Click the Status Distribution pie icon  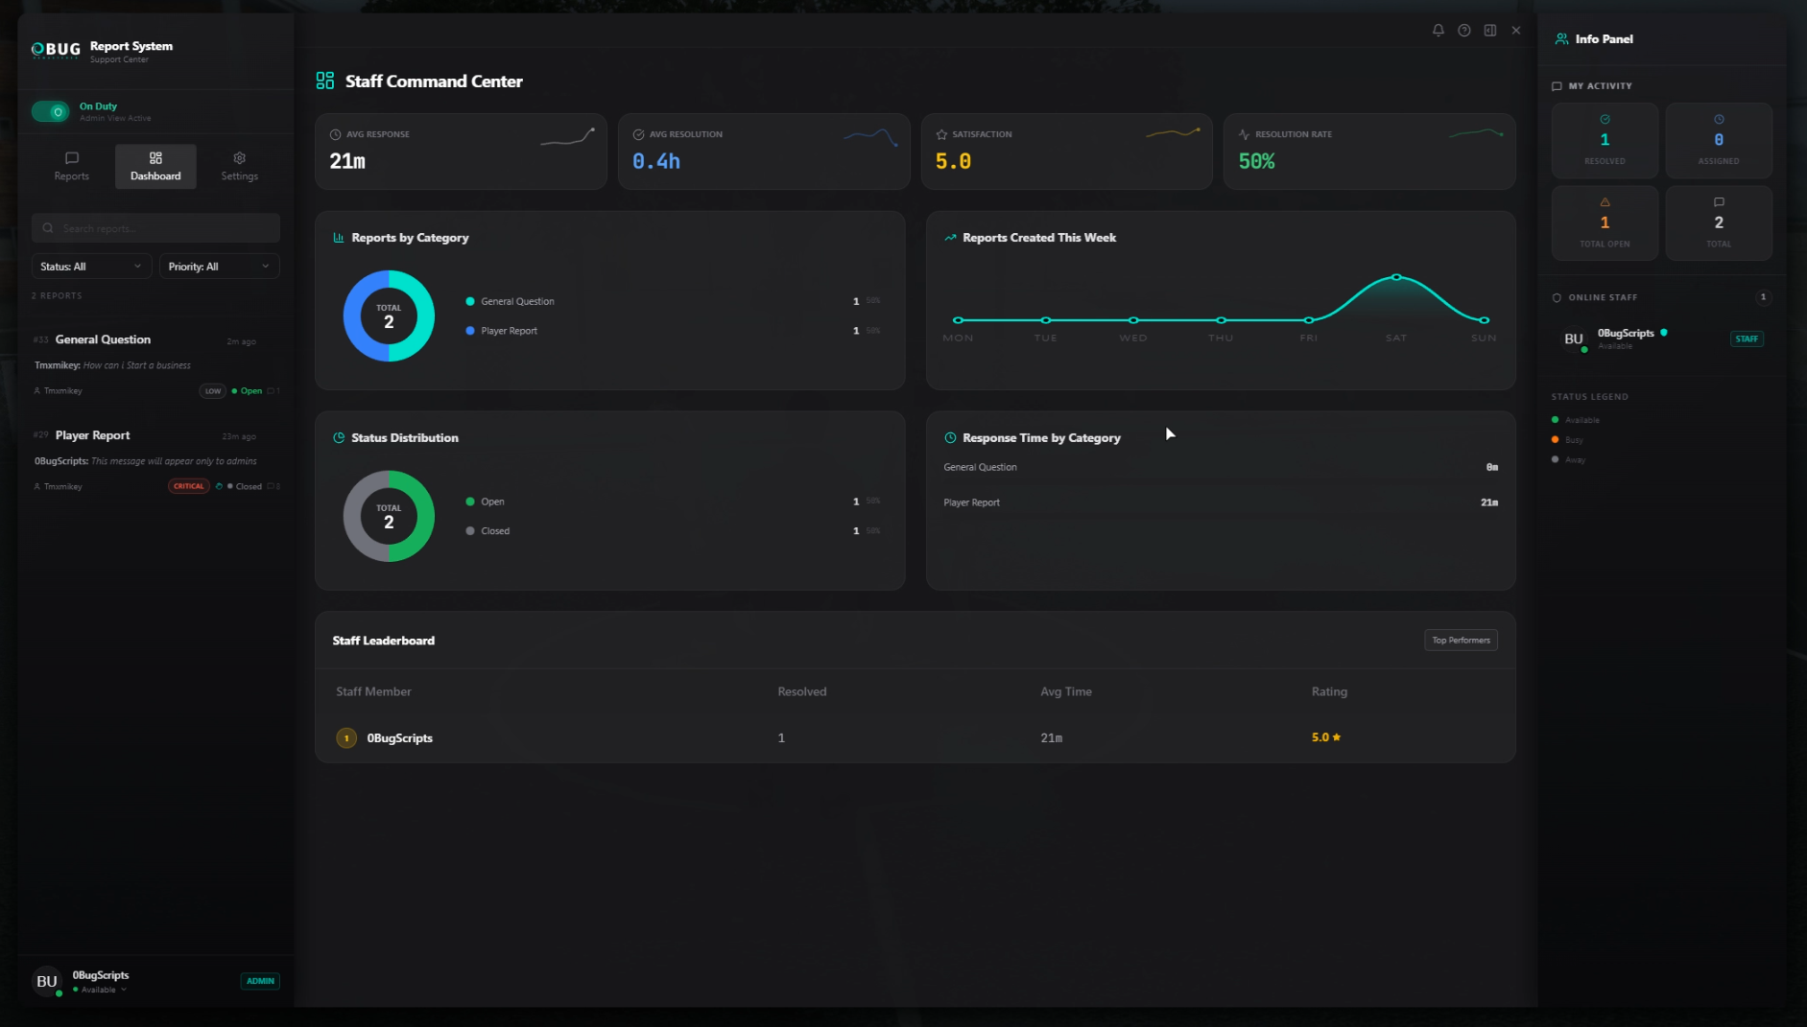[x=338, y=438]
